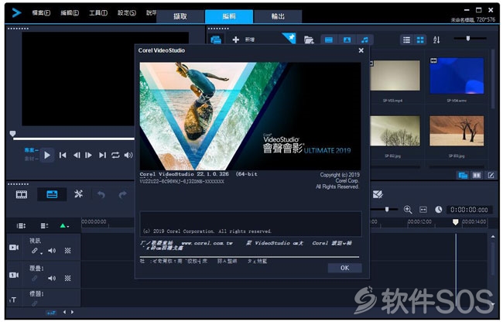This screenshot has width=503, height=322.
Task: Click the video track camera icon
Action: 14,247
